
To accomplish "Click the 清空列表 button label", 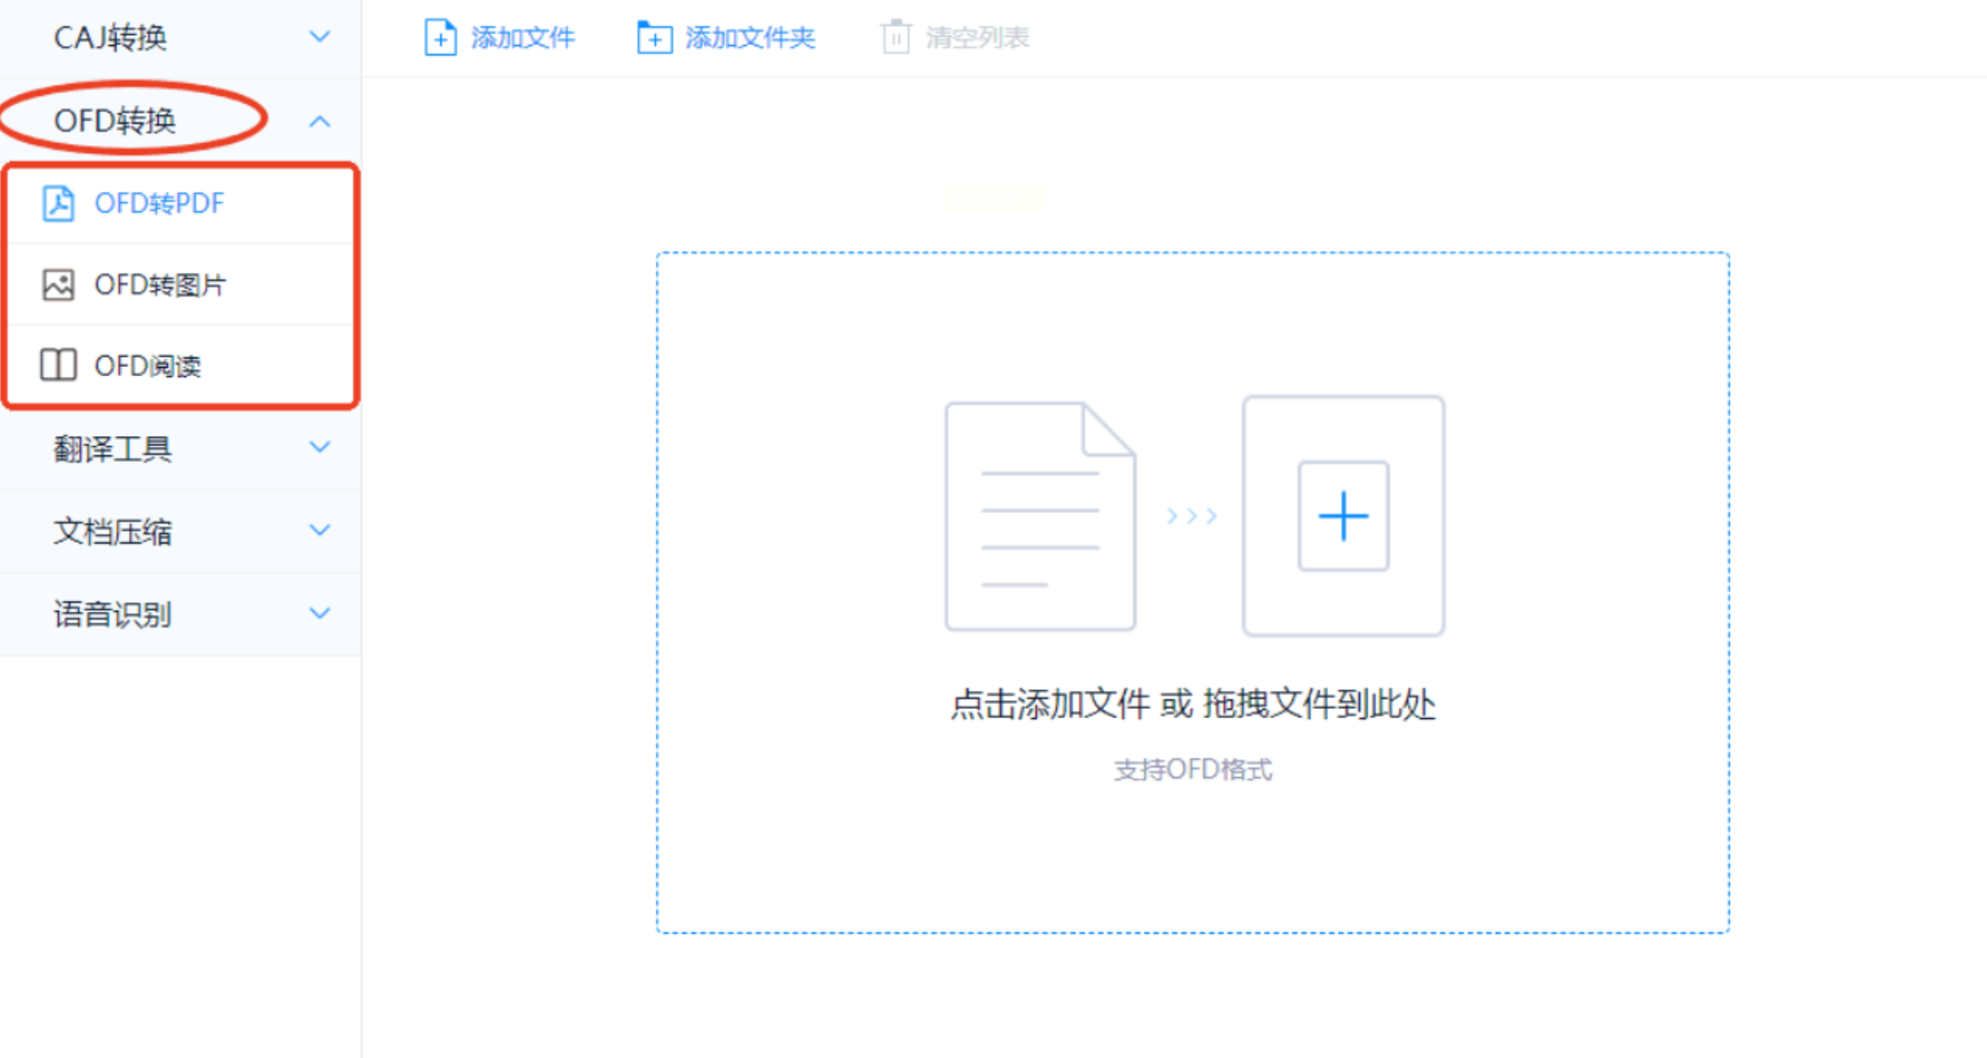I will (x=977, y=38).
